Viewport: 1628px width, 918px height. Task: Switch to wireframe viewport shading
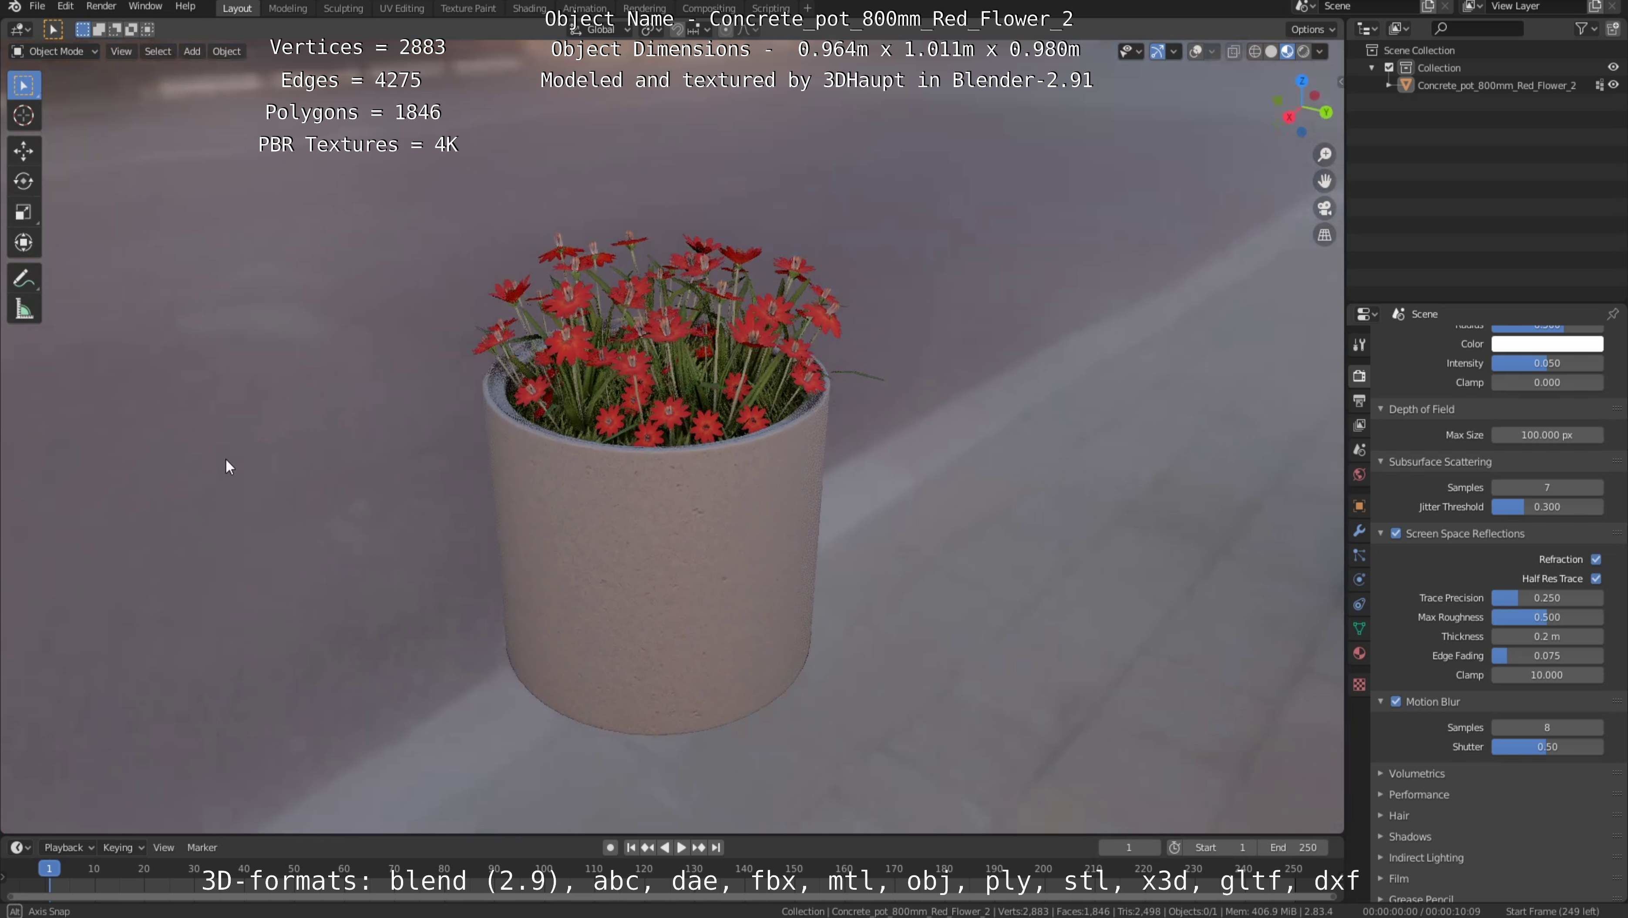pos(1255,52)
